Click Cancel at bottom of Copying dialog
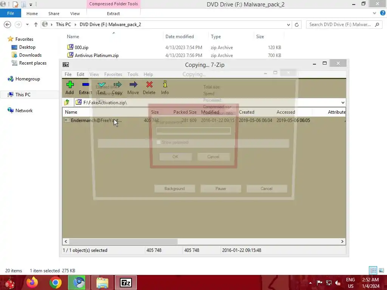387x290 pixels. pos(266,189)
